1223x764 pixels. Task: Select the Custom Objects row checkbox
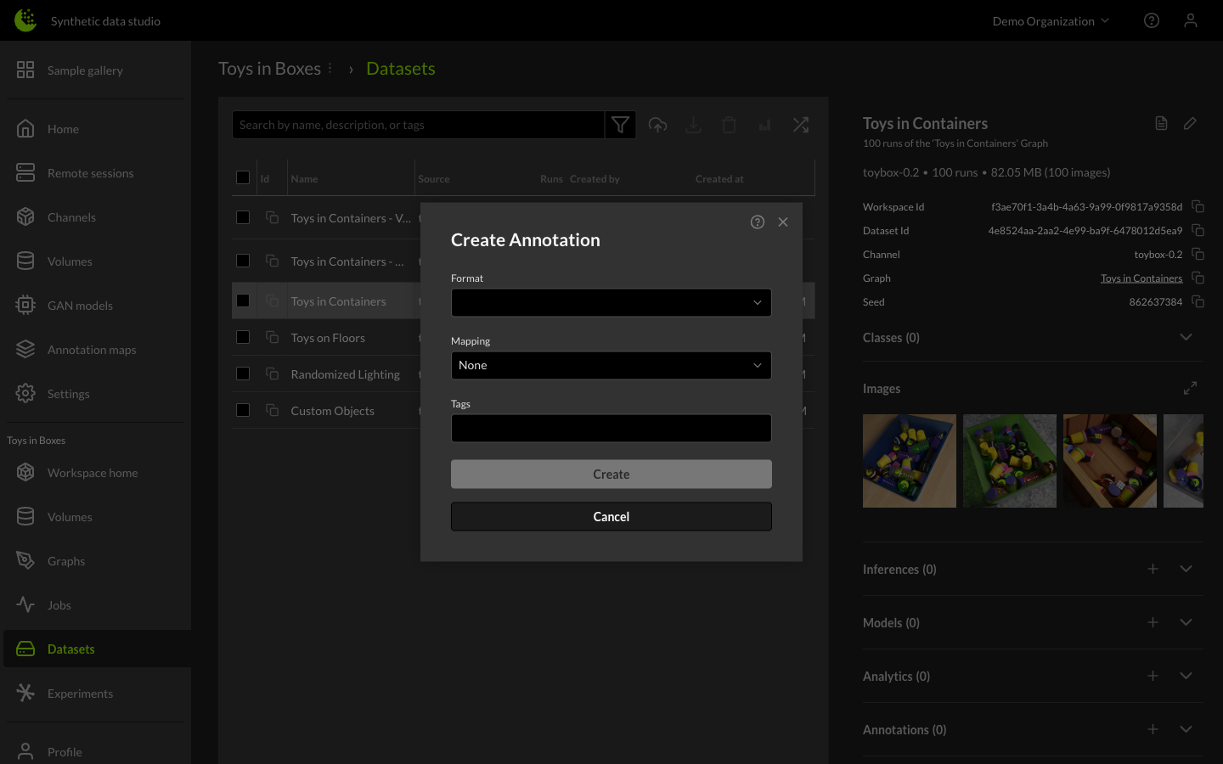tap(244, 409)
